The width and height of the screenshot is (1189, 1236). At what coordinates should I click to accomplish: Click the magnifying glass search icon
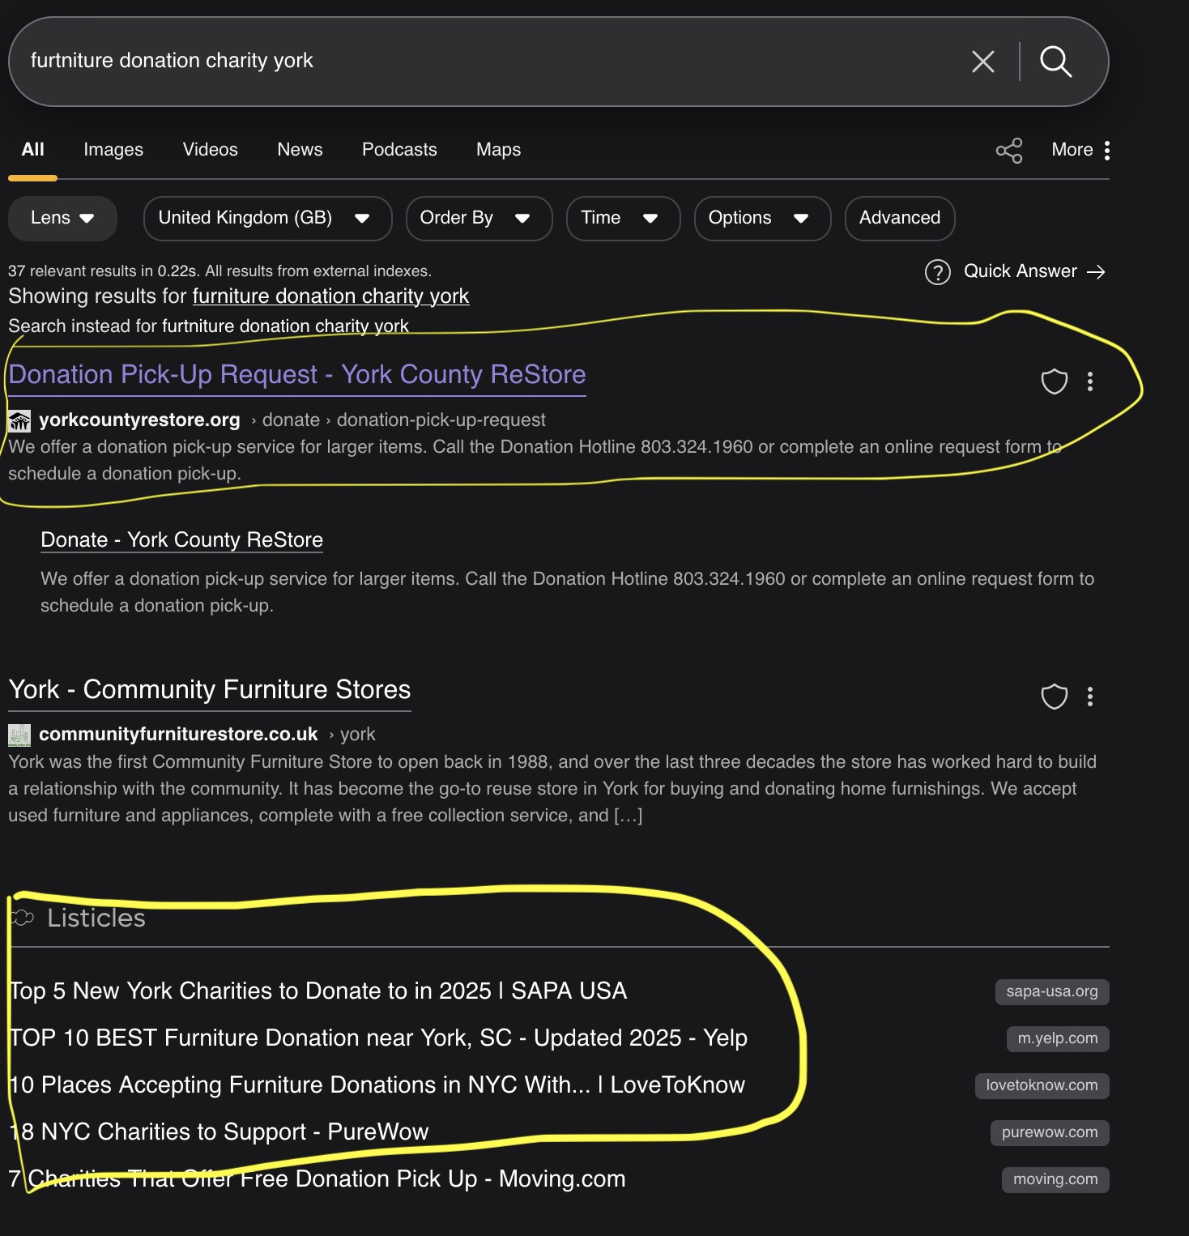1055,62
